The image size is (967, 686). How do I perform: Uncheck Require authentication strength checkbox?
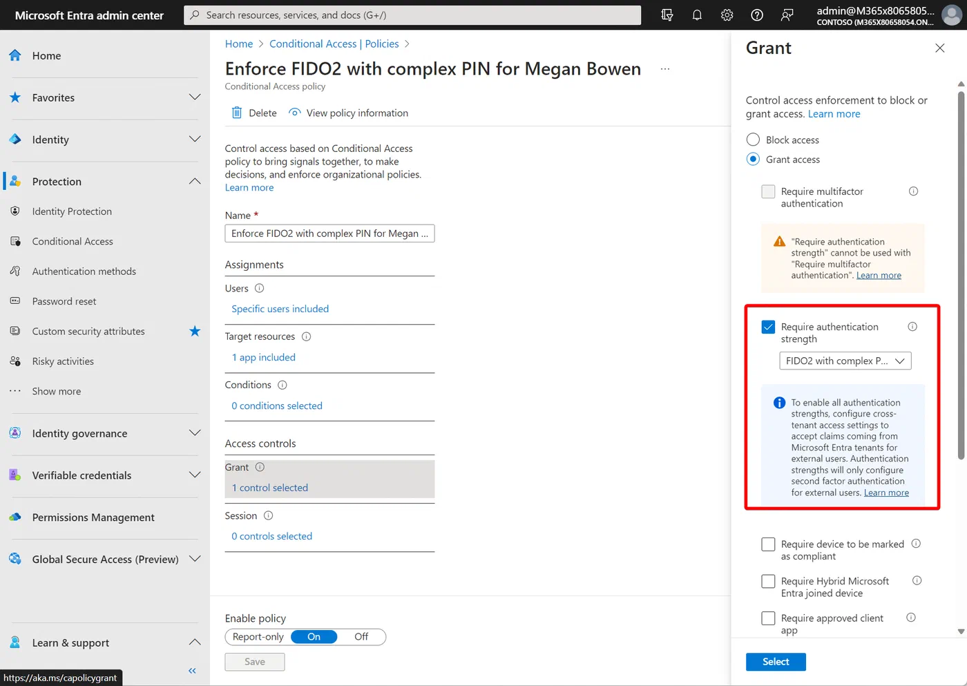(x=768, y=327)
